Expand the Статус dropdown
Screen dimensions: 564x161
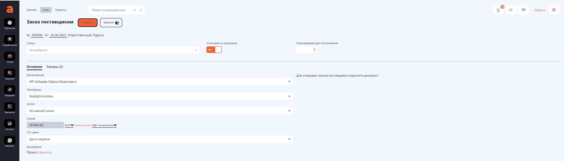[x=113, y=50]
